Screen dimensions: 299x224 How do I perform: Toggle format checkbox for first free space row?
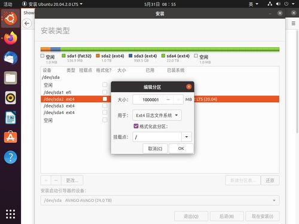pyautogui.click(x=105, y=85)
